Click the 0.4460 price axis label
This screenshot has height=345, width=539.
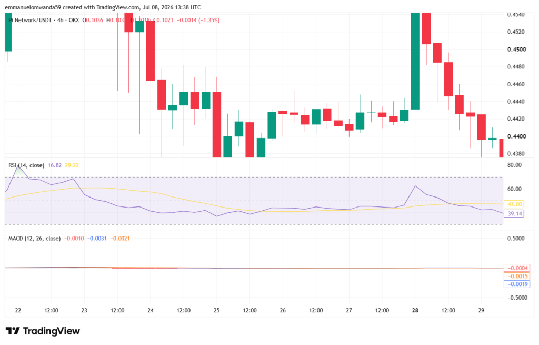click(x=516, y=84)
